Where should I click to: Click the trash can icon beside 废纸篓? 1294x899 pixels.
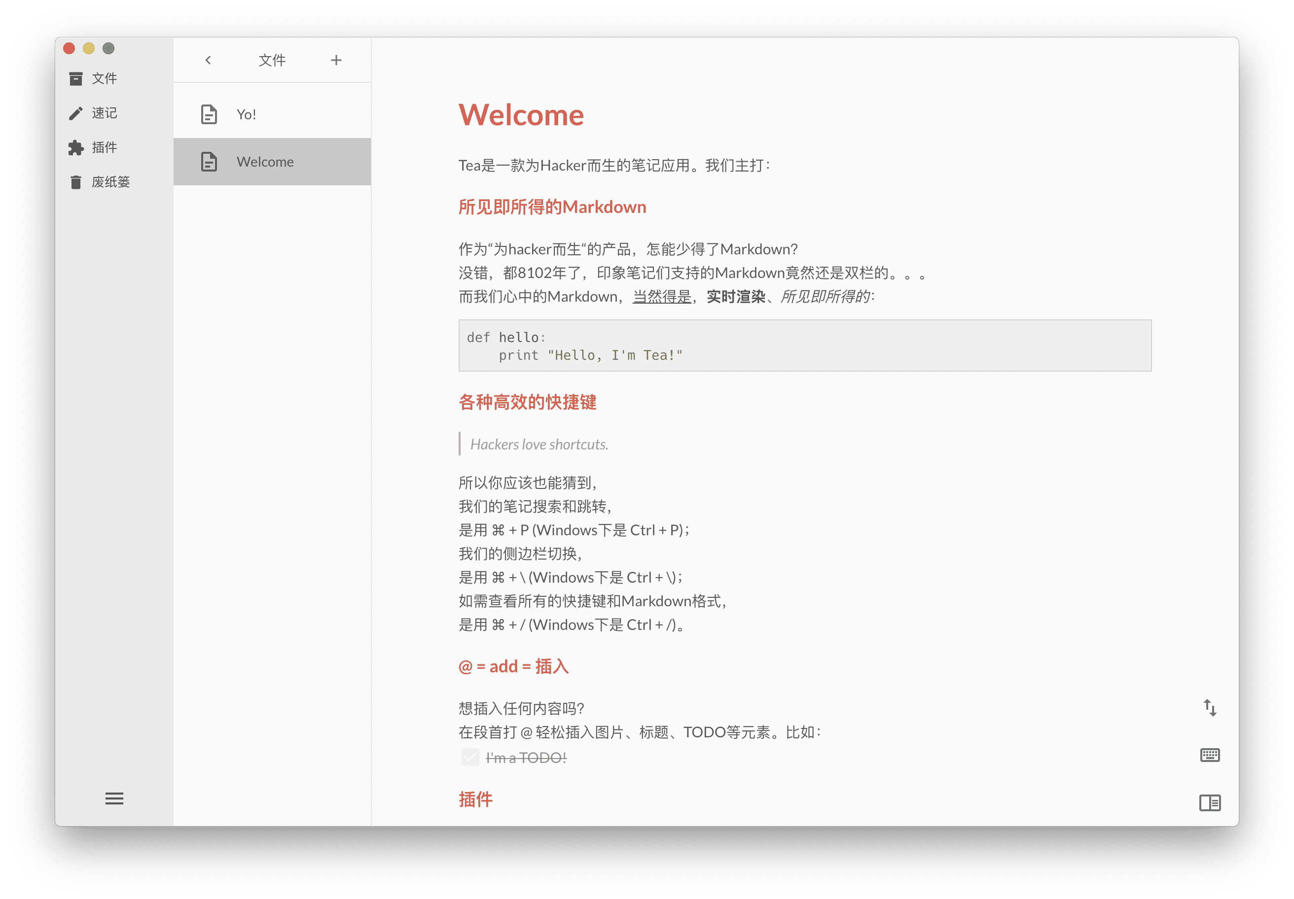pos(76,182)
